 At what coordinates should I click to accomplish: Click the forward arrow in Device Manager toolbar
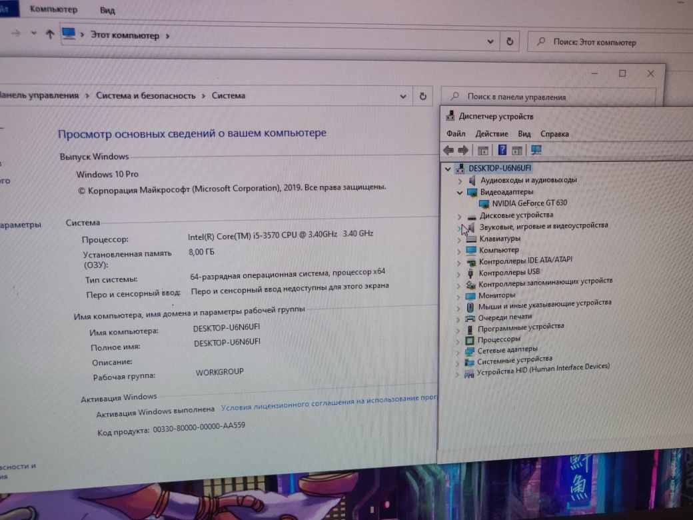point(463,151)
